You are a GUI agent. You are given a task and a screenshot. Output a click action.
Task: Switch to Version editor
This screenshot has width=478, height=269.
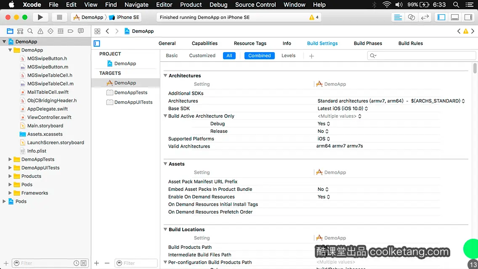click(x=425, y=17)
